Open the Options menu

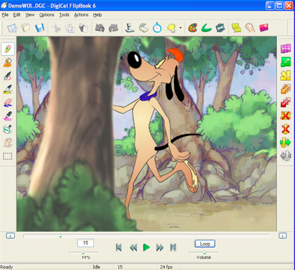[47, 15]
